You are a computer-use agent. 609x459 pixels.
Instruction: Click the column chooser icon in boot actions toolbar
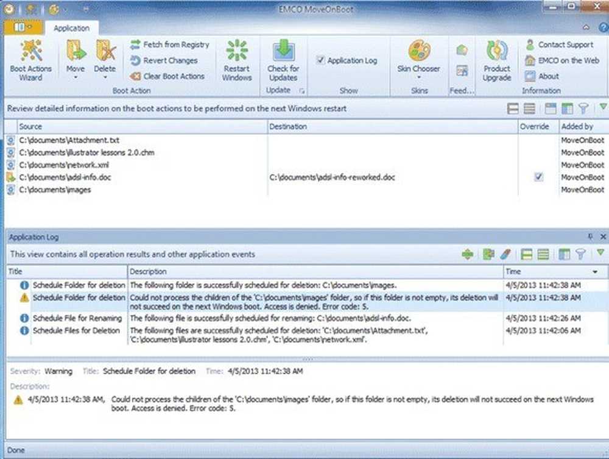tap(567, 109)
